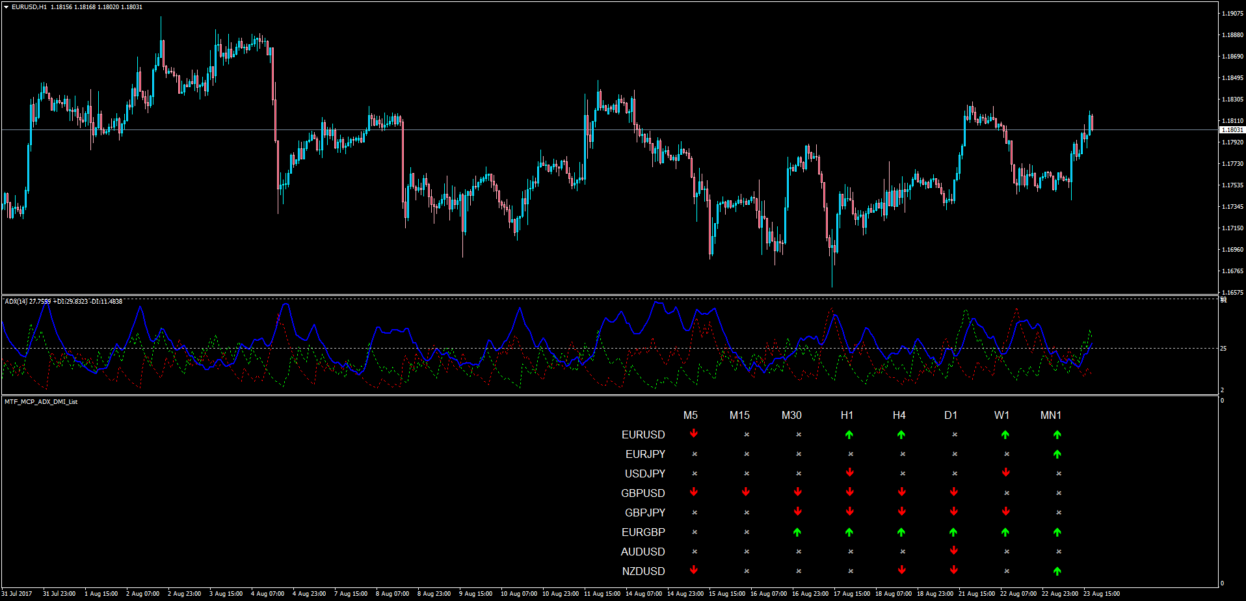The image size is (1246, 601).
Task: Click the EURGBP MN1 green up arrow
Action: coord(1057,532)
